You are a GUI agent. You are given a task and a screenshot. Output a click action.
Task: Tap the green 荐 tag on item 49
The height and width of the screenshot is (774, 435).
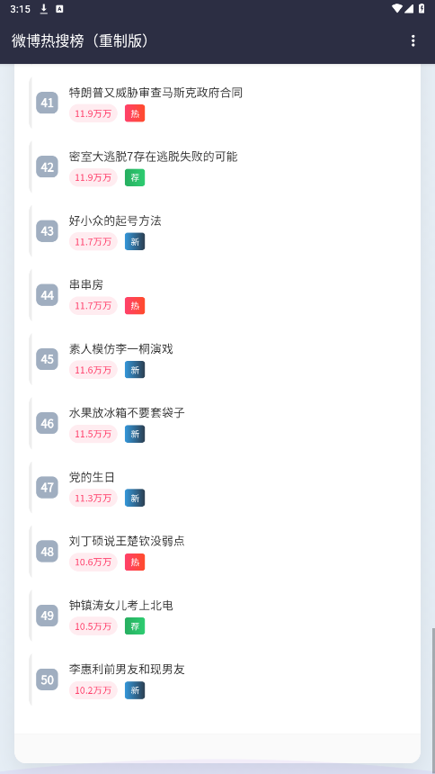135,626
